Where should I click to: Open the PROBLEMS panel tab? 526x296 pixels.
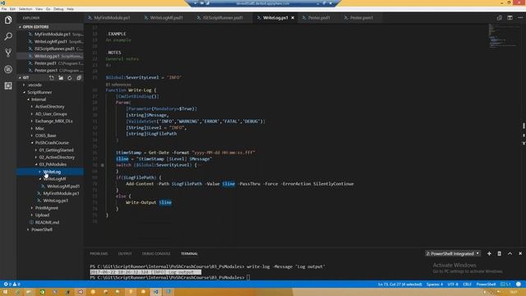(x=99, y=254)
